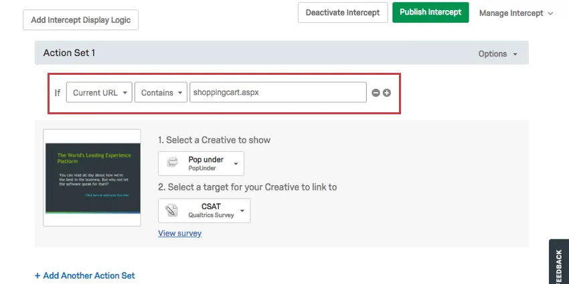The width and height of the screenshot is (569, 284).
Task: Click Add Another Action Set link
Action: tap(85, 275)
